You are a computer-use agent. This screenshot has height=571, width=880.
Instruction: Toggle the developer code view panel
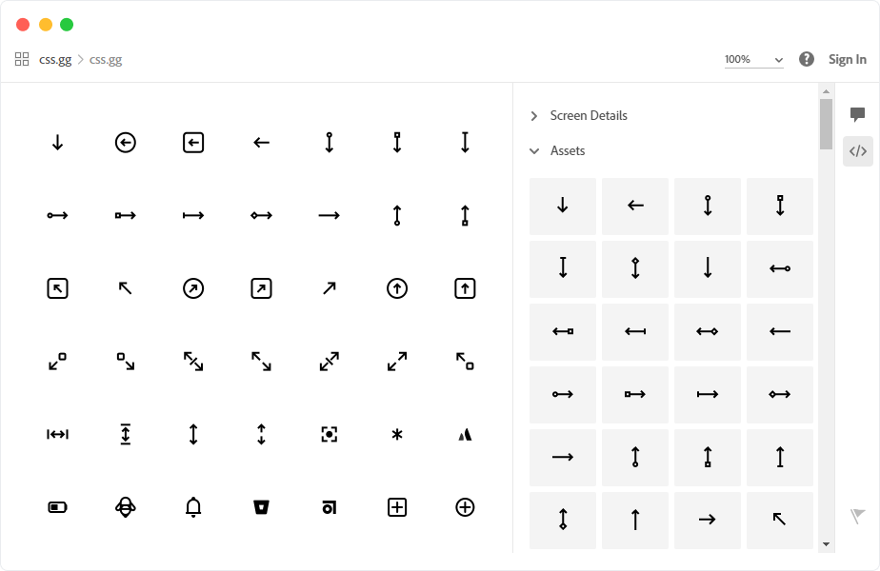pos(858,150)
